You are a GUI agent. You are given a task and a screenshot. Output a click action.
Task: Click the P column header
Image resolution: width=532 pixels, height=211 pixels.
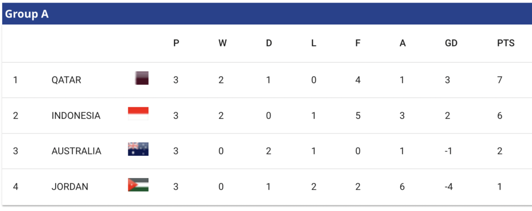(x=176, y=44)
